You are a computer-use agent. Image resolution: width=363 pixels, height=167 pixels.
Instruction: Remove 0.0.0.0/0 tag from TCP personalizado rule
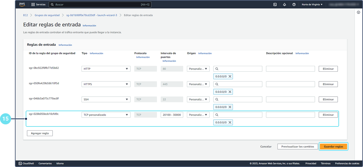tap(230, 122)
